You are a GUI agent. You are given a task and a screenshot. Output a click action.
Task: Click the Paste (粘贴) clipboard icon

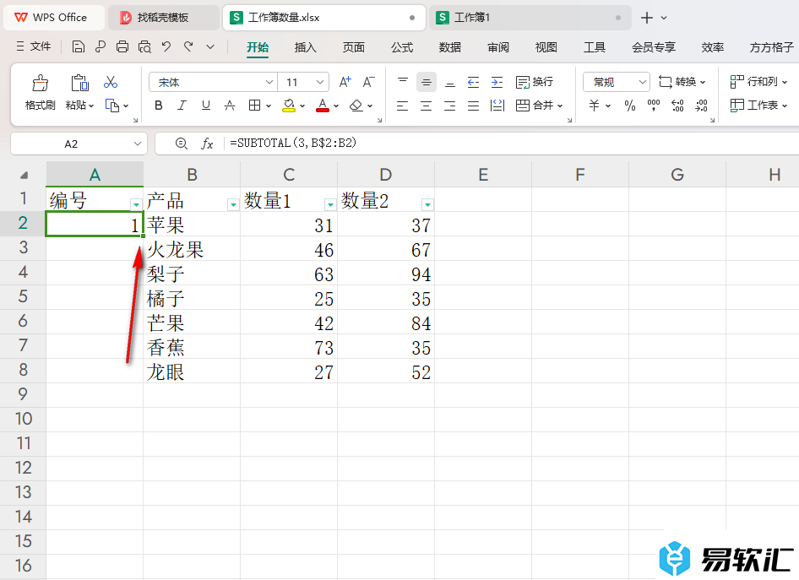pyautogui.click(x=79, y=83)
